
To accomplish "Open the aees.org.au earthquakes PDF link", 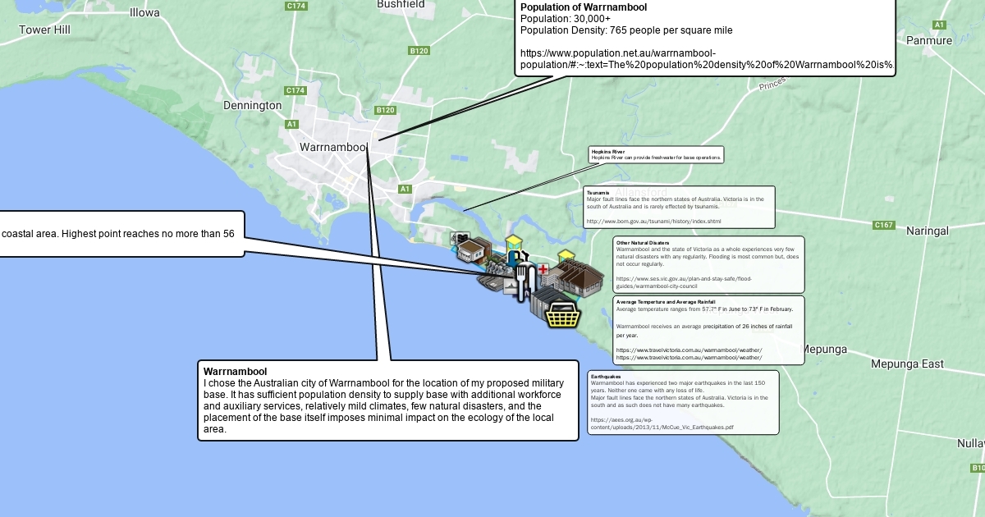I will point(662,423).
